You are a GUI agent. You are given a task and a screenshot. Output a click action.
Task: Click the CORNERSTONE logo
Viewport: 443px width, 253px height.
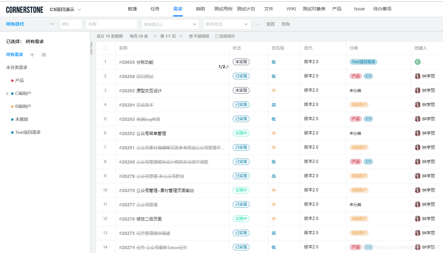click(24, 10)
